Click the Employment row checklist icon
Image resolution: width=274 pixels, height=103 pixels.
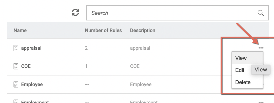pyautogui.click(x=16, y=101)
